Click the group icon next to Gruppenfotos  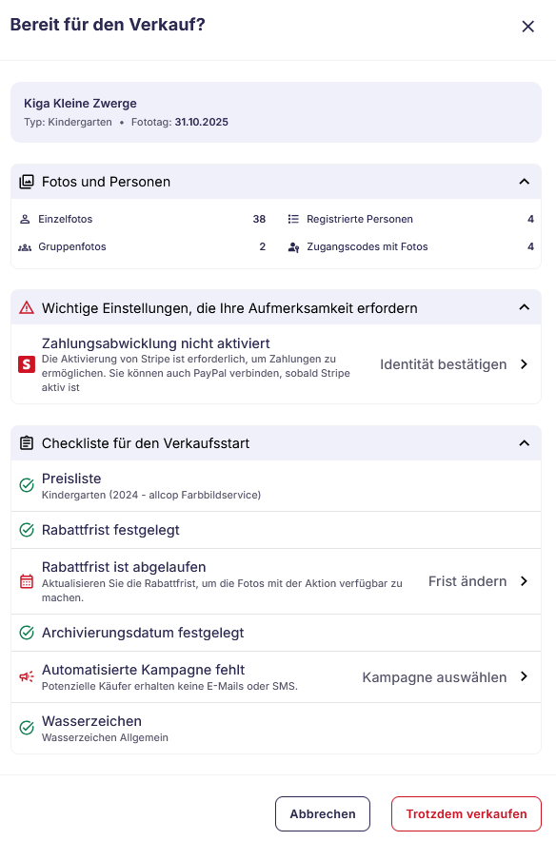[x=23, y=246]
